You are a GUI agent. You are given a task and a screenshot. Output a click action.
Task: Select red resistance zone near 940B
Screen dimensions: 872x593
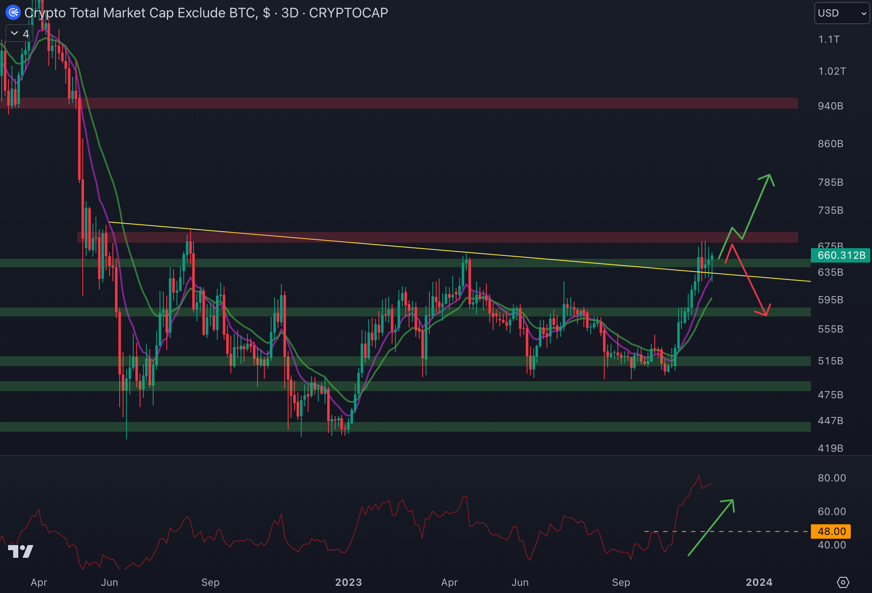click(424, 103)
